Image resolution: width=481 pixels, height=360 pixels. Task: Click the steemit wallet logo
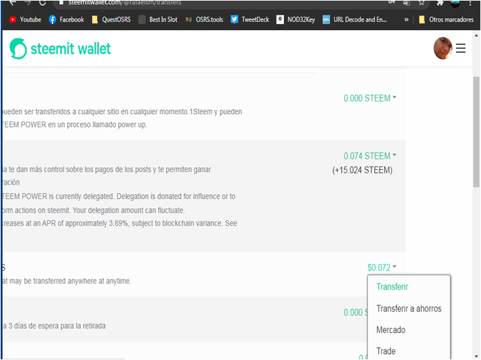[60, 48]
